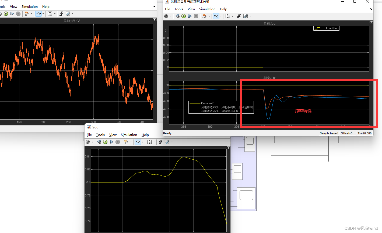Expand configuration gear dropdown in frequency scope
Screen dimensions: 382x233
coord(171,16)
